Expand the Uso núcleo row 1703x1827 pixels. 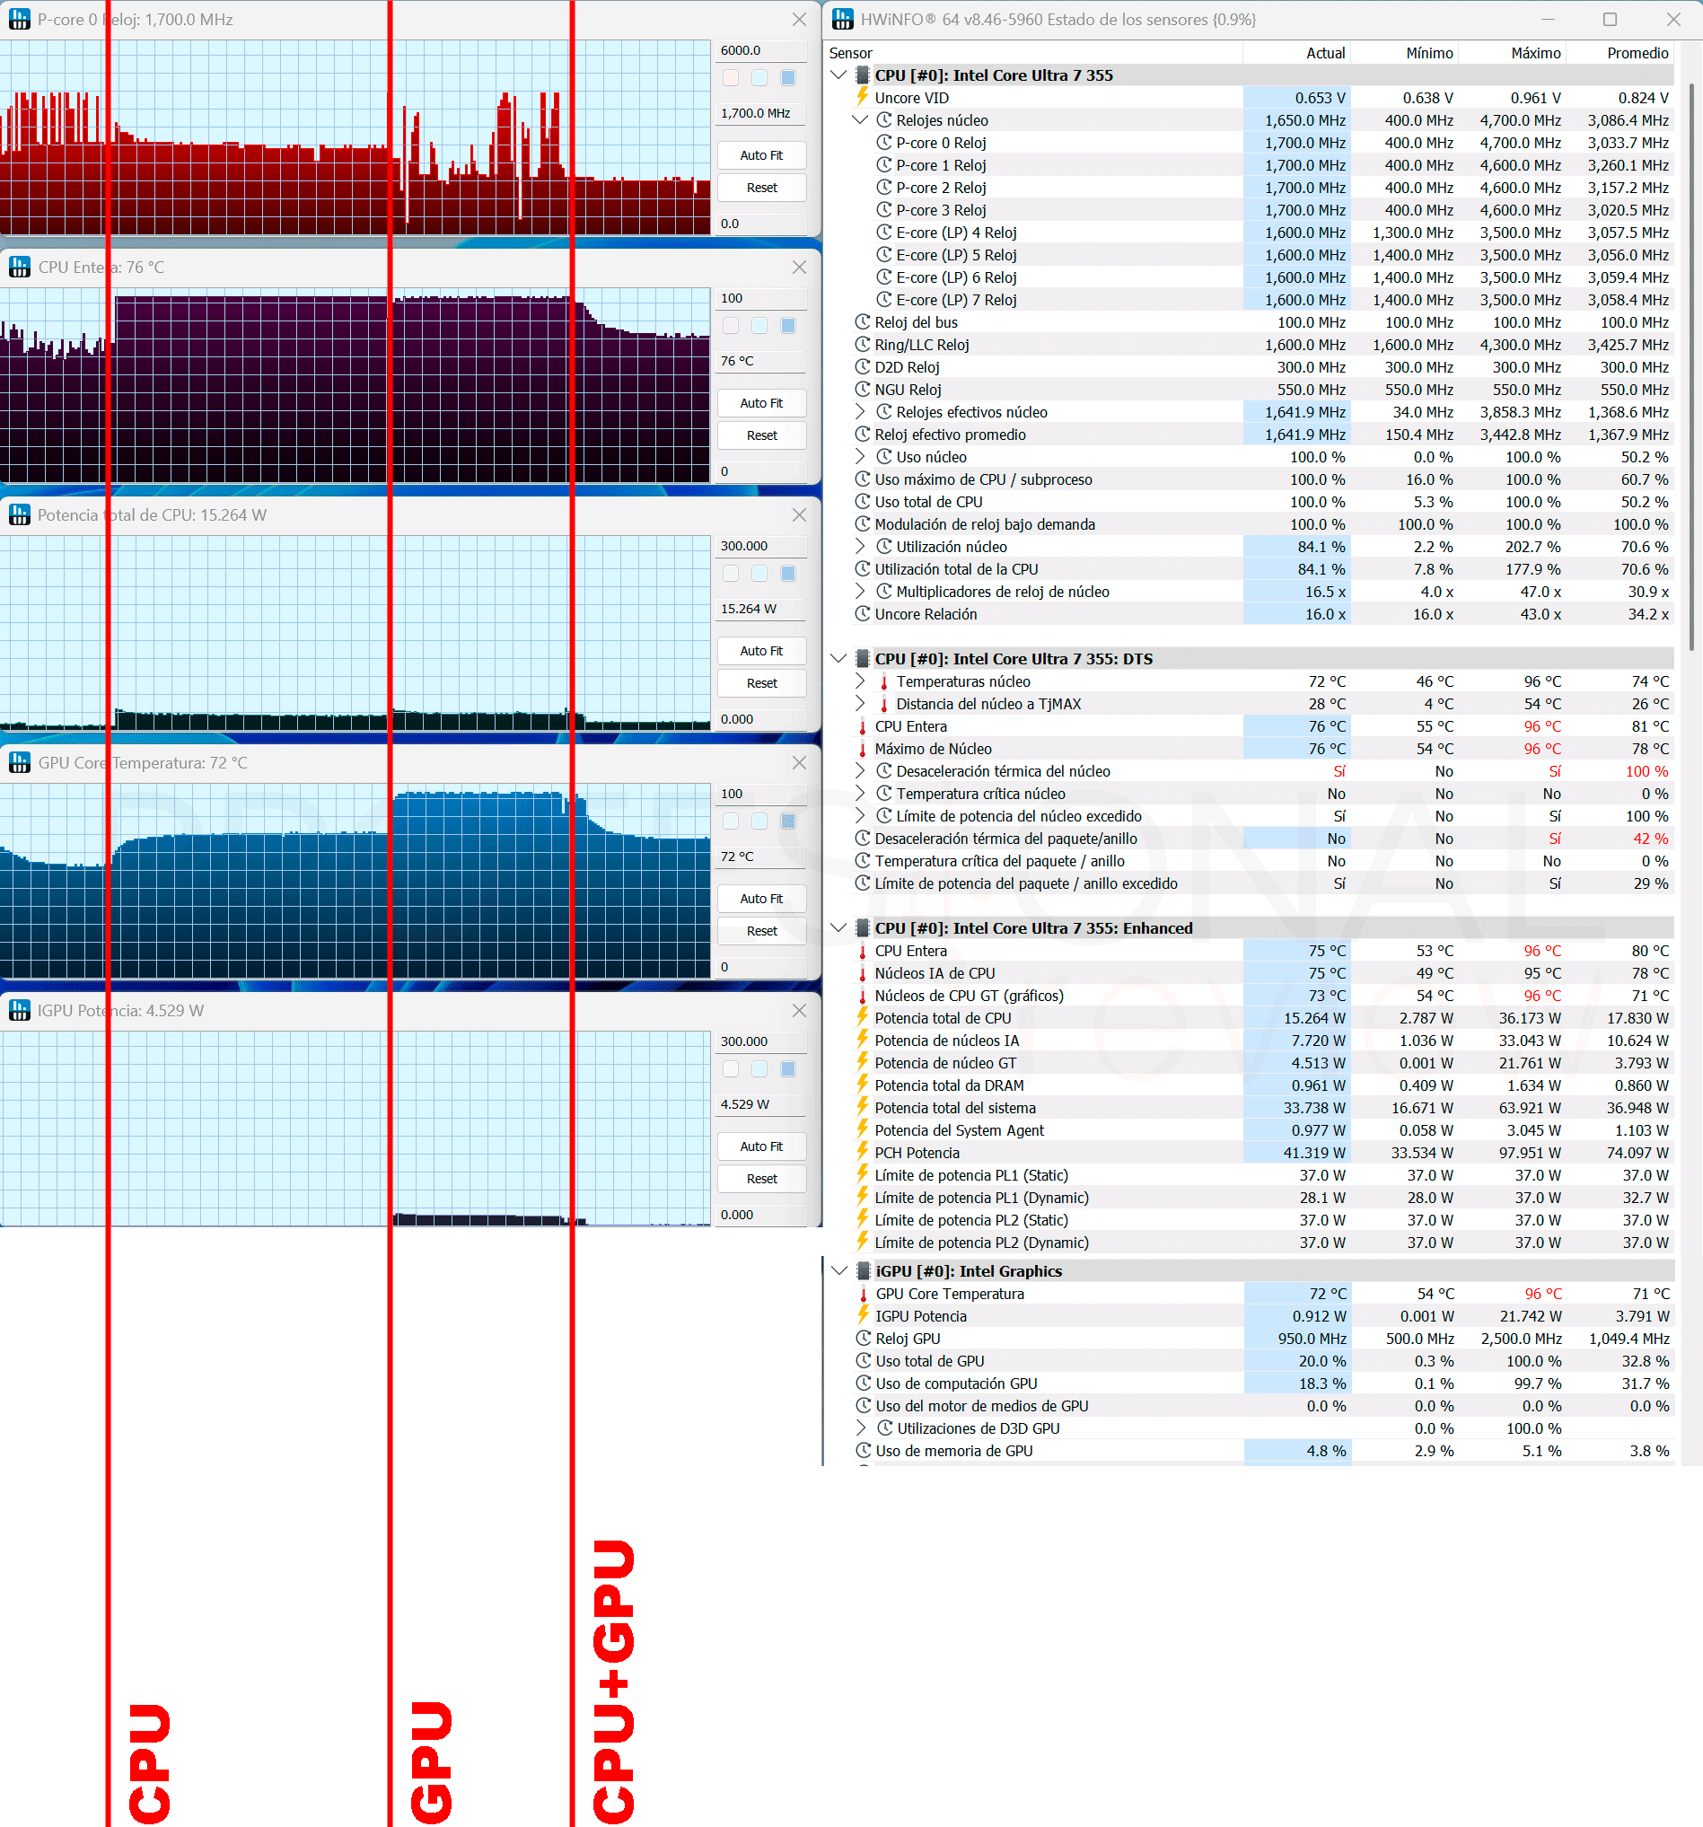860,457
